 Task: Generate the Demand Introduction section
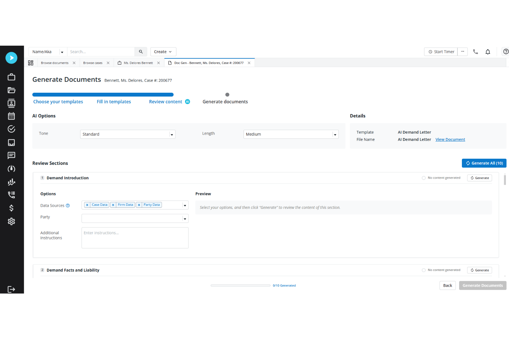pyautogui.click(x=479, y=178)
